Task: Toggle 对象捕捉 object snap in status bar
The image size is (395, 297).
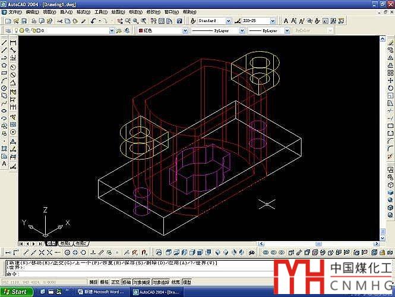Action: pos(143,282)
